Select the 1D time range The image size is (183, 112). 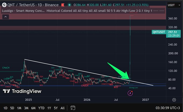pyautogui.click(x=5, y=108)
